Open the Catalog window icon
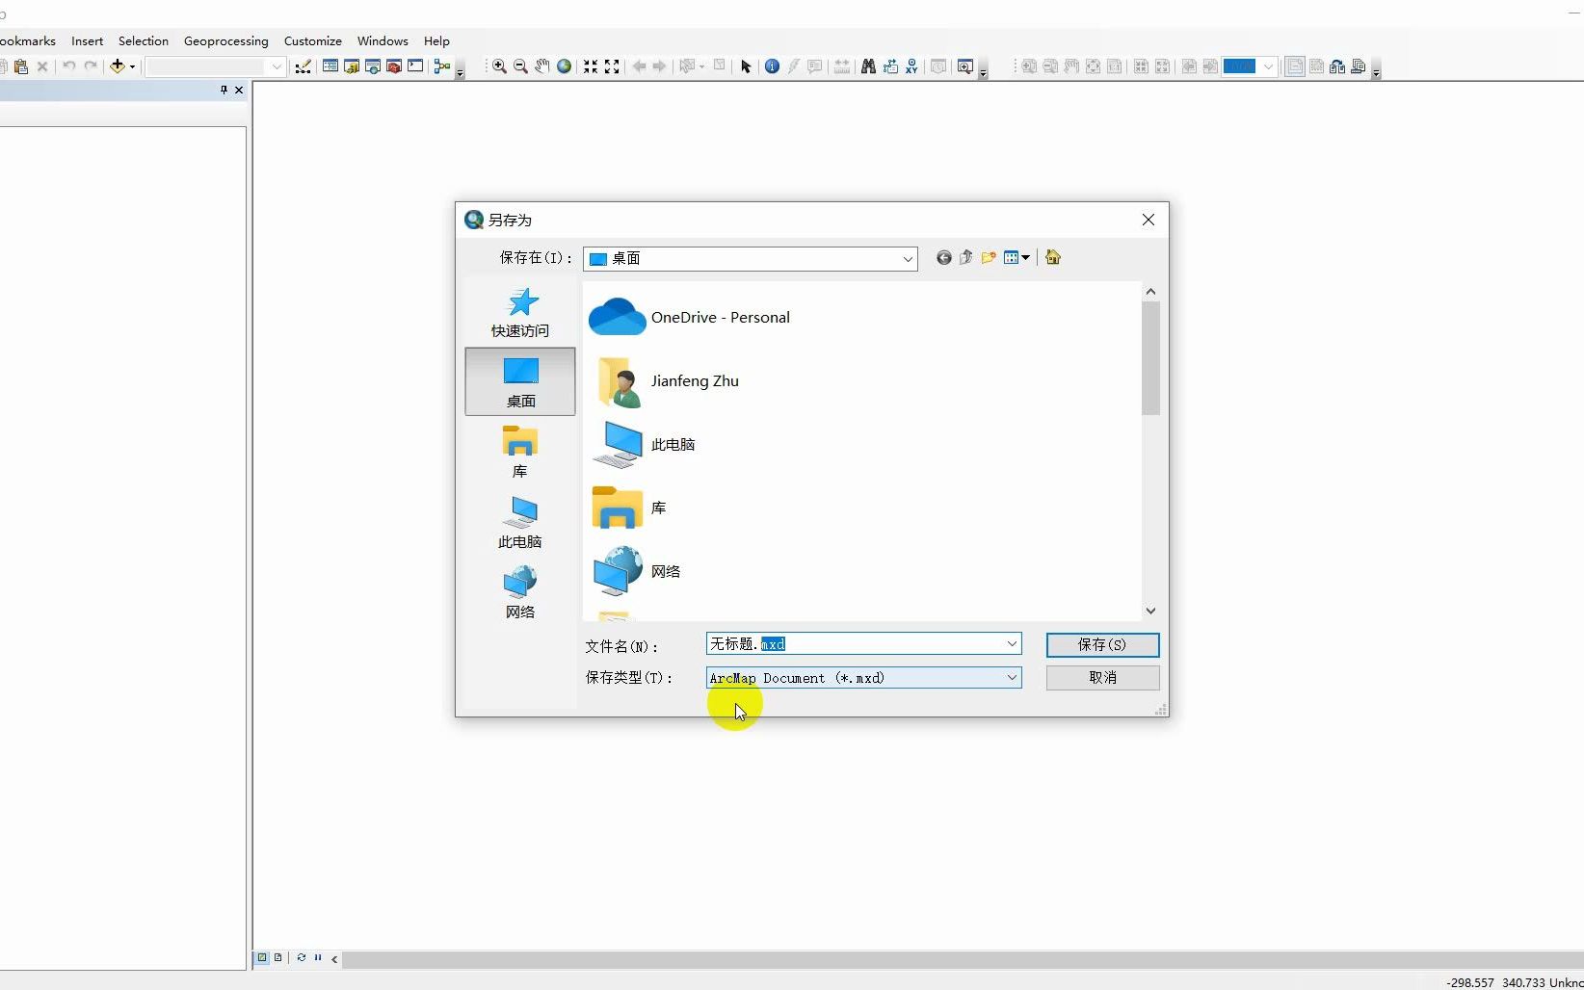 pos(352,66)
